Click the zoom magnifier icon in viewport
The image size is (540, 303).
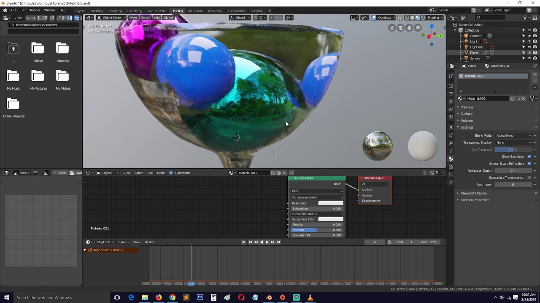point(418,28)
